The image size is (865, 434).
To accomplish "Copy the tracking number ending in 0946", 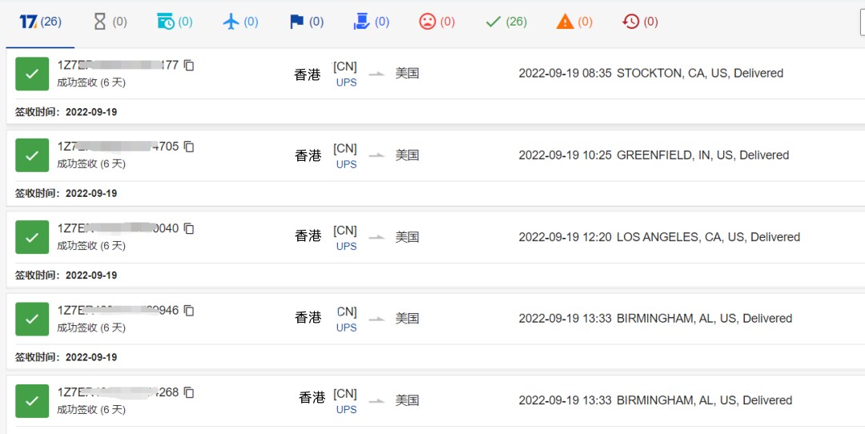I will 189,310.
